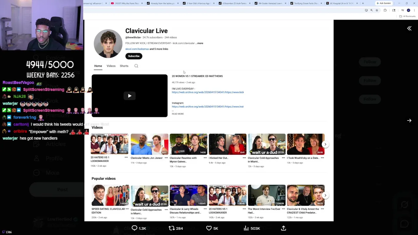Open '20 WOMEN VS 1 STREAMER: ED MATTHEWS' title
This screenshot has width=418, height=235.
[197, 76]
